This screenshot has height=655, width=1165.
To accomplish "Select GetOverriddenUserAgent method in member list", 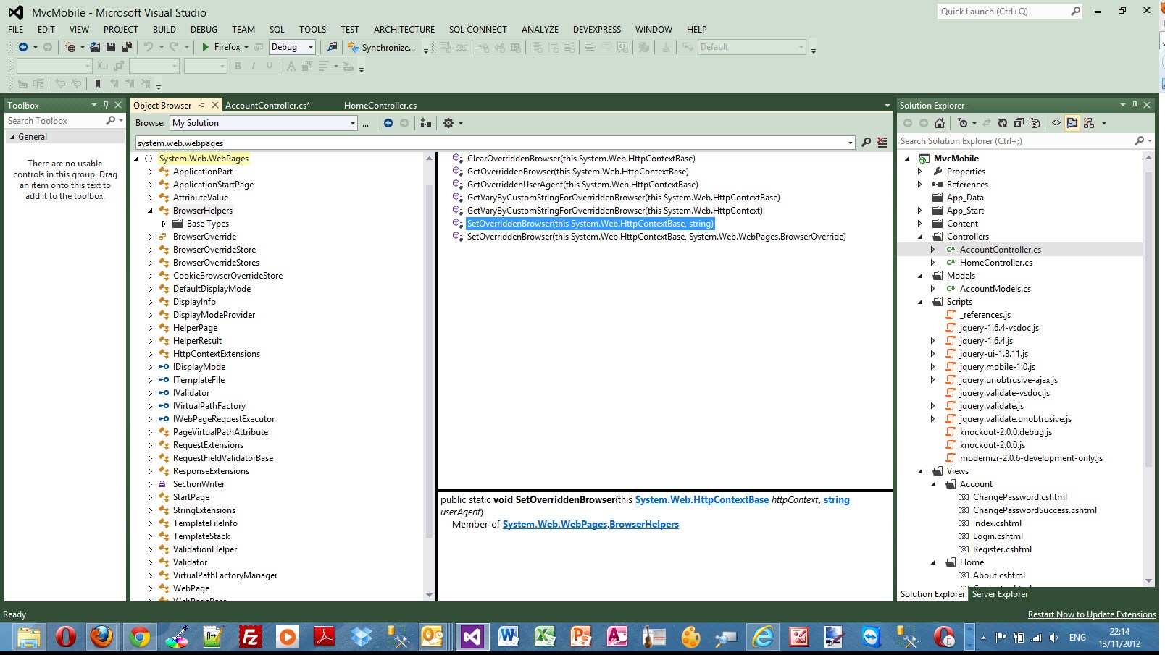I will (582, 185).
